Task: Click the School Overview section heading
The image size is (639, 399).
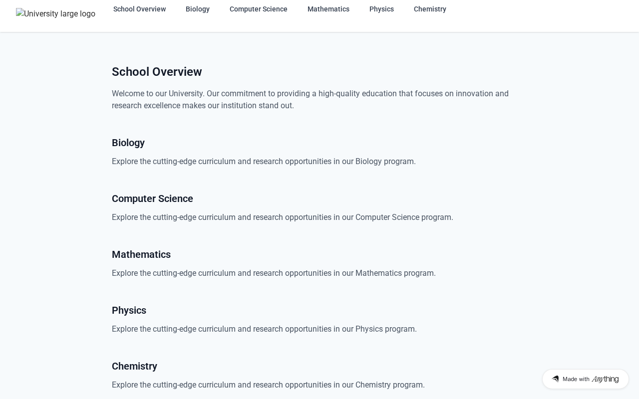Action: (157, 72)
